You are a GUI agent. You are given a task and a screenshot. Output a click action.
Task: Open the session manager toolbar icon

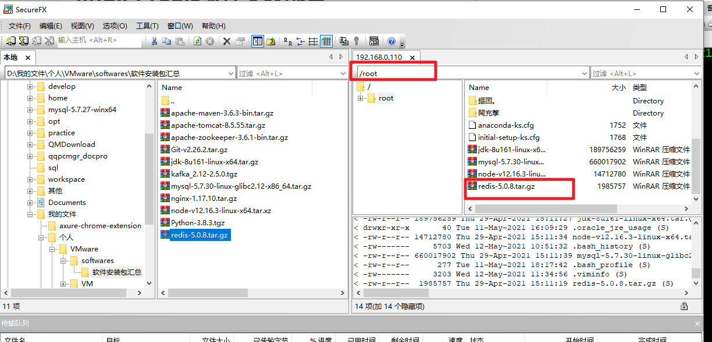[374, 41]
